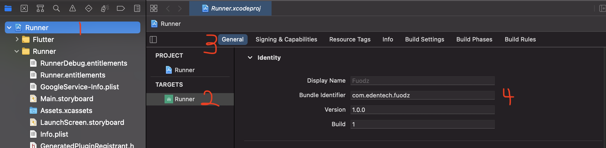
Task: Toggle the project and targets list sidebar
Action: coord(153,40)
